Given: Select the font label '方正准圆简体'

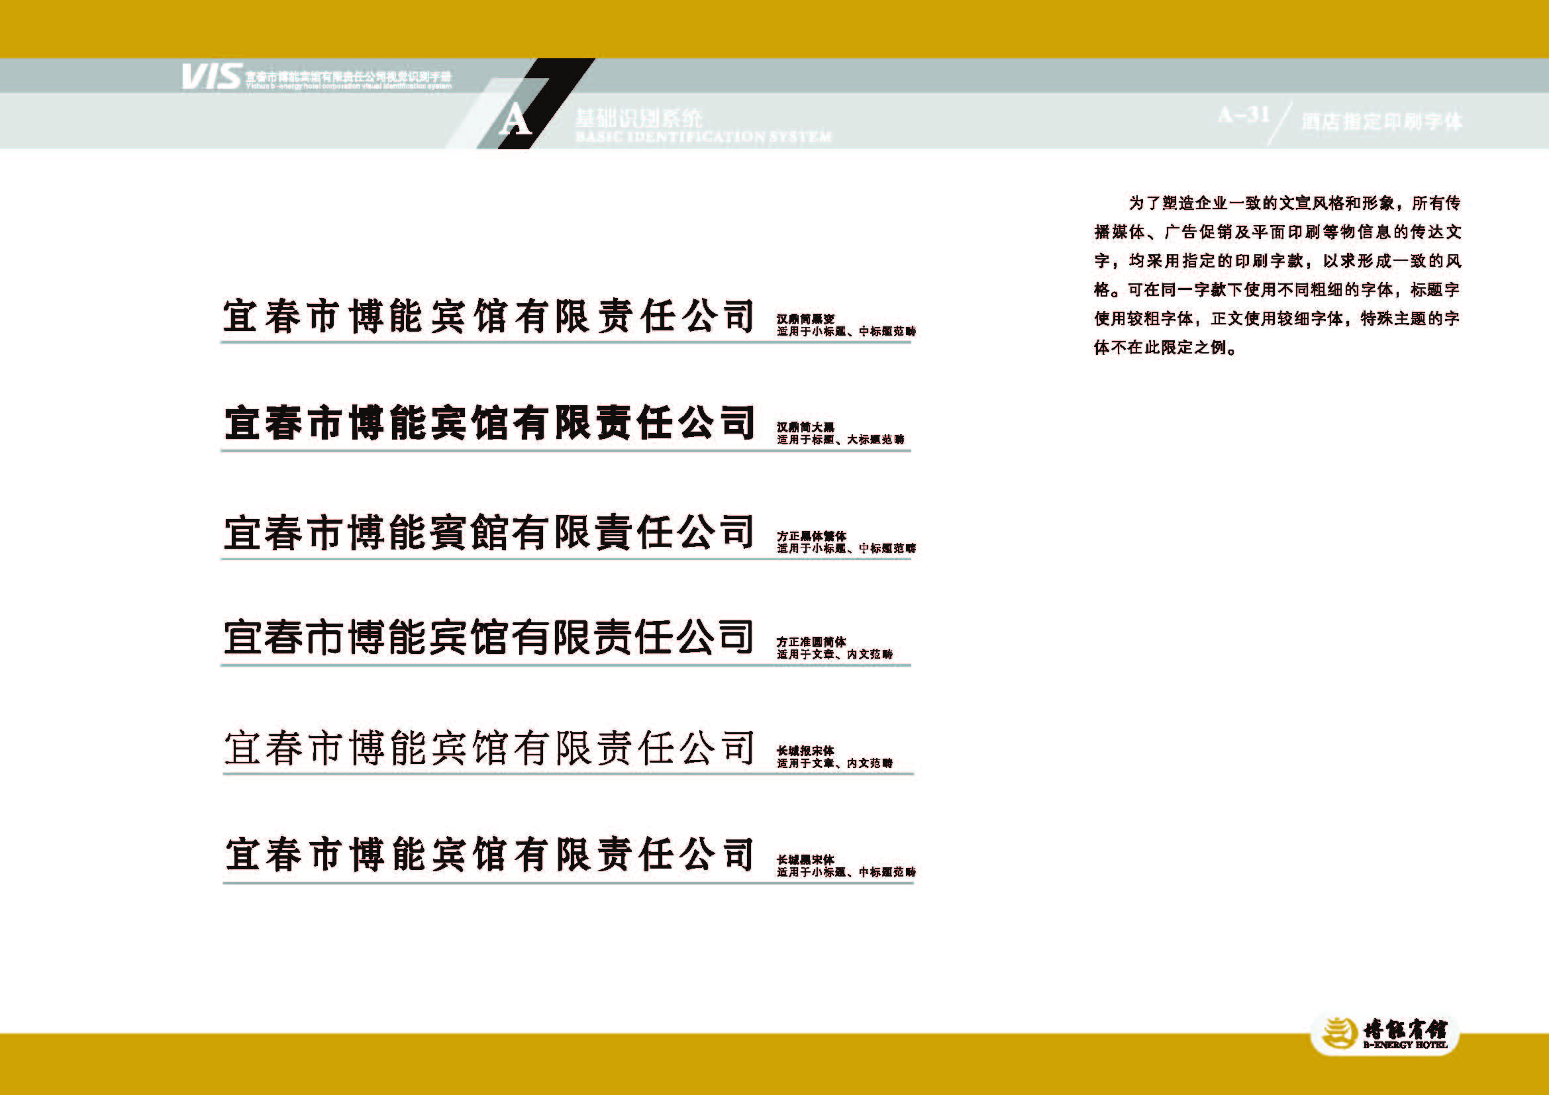Looking at the screenshot, I should (x=811, y=642).
